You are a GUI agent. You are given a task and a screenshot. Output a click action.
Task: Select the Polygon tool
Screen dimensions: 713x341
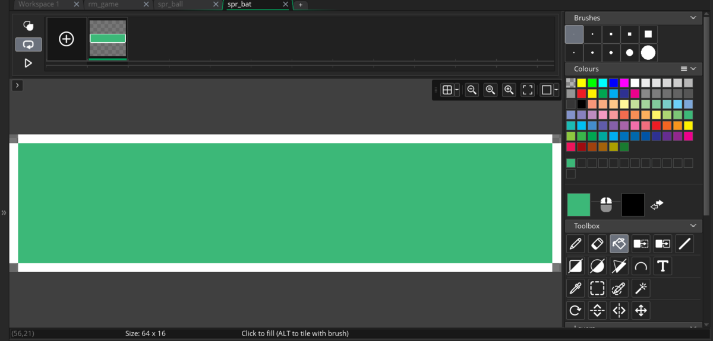point(619,266)
